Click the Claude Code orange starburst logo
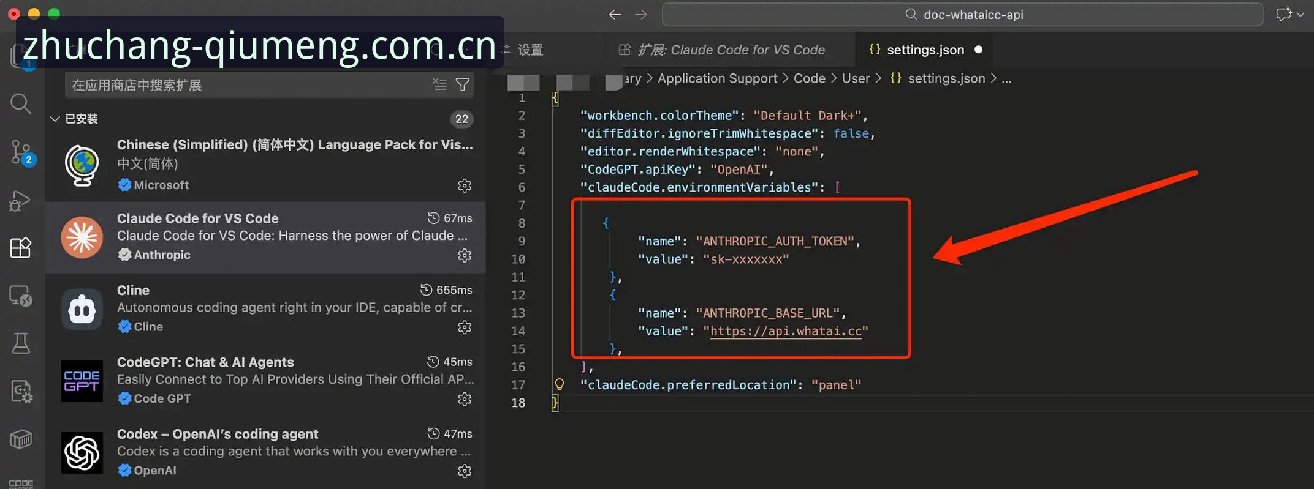This screenshot has width=1314, height=489. [x=82, y=237]
